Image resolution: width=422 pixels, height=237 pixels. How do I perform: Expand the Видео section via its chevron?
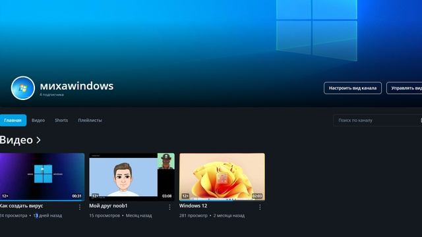click(38, 140)
